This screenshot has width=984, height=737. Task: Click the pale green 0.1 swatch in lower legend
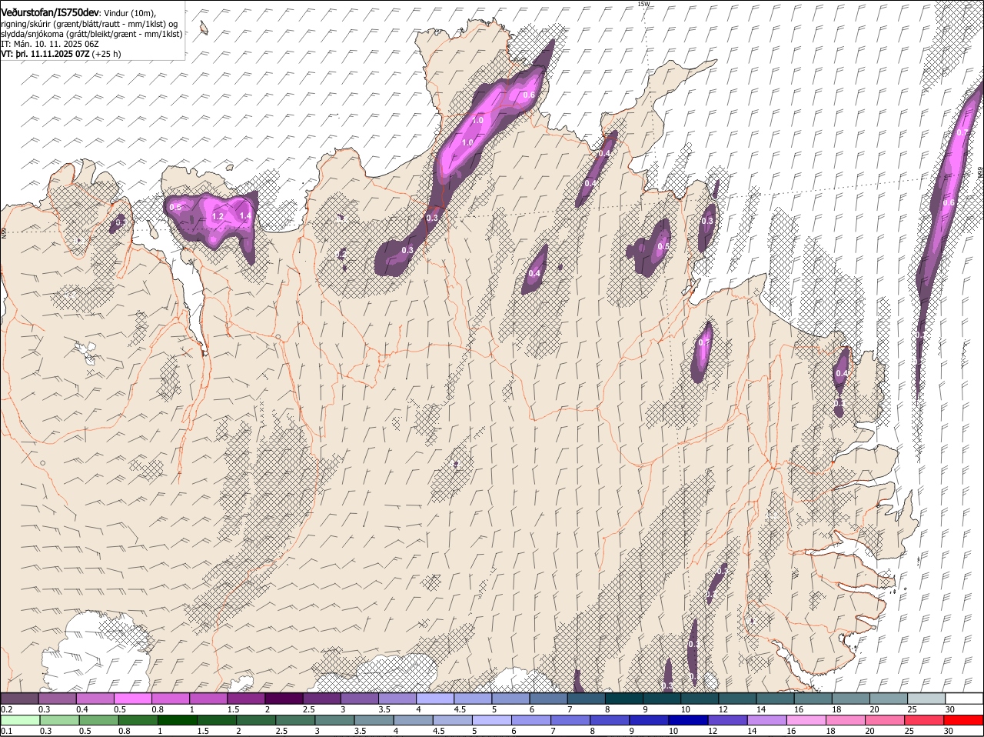pos(20,721)
